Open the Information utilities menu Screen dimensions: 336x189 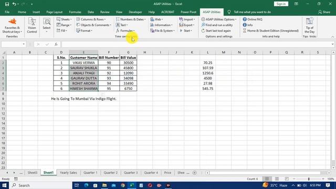(x=161, y=25)
